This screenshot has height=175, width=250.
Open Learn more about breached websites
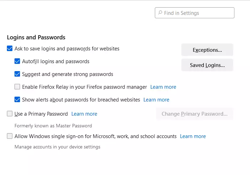157,100
